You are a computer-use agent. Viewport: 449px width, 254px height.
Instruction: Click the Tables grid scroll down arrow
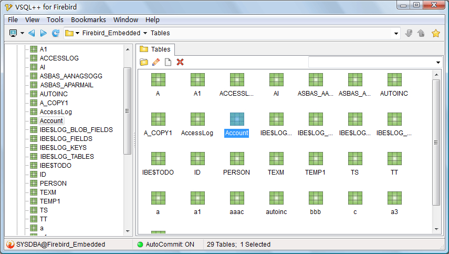click(436, 229)
